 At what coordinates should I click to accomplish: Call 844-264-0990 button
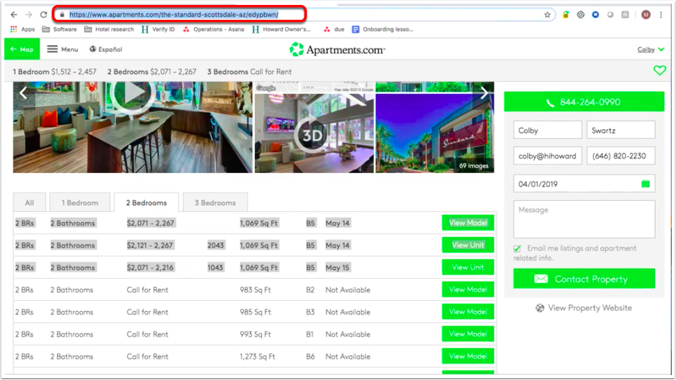tap(584, 102)
